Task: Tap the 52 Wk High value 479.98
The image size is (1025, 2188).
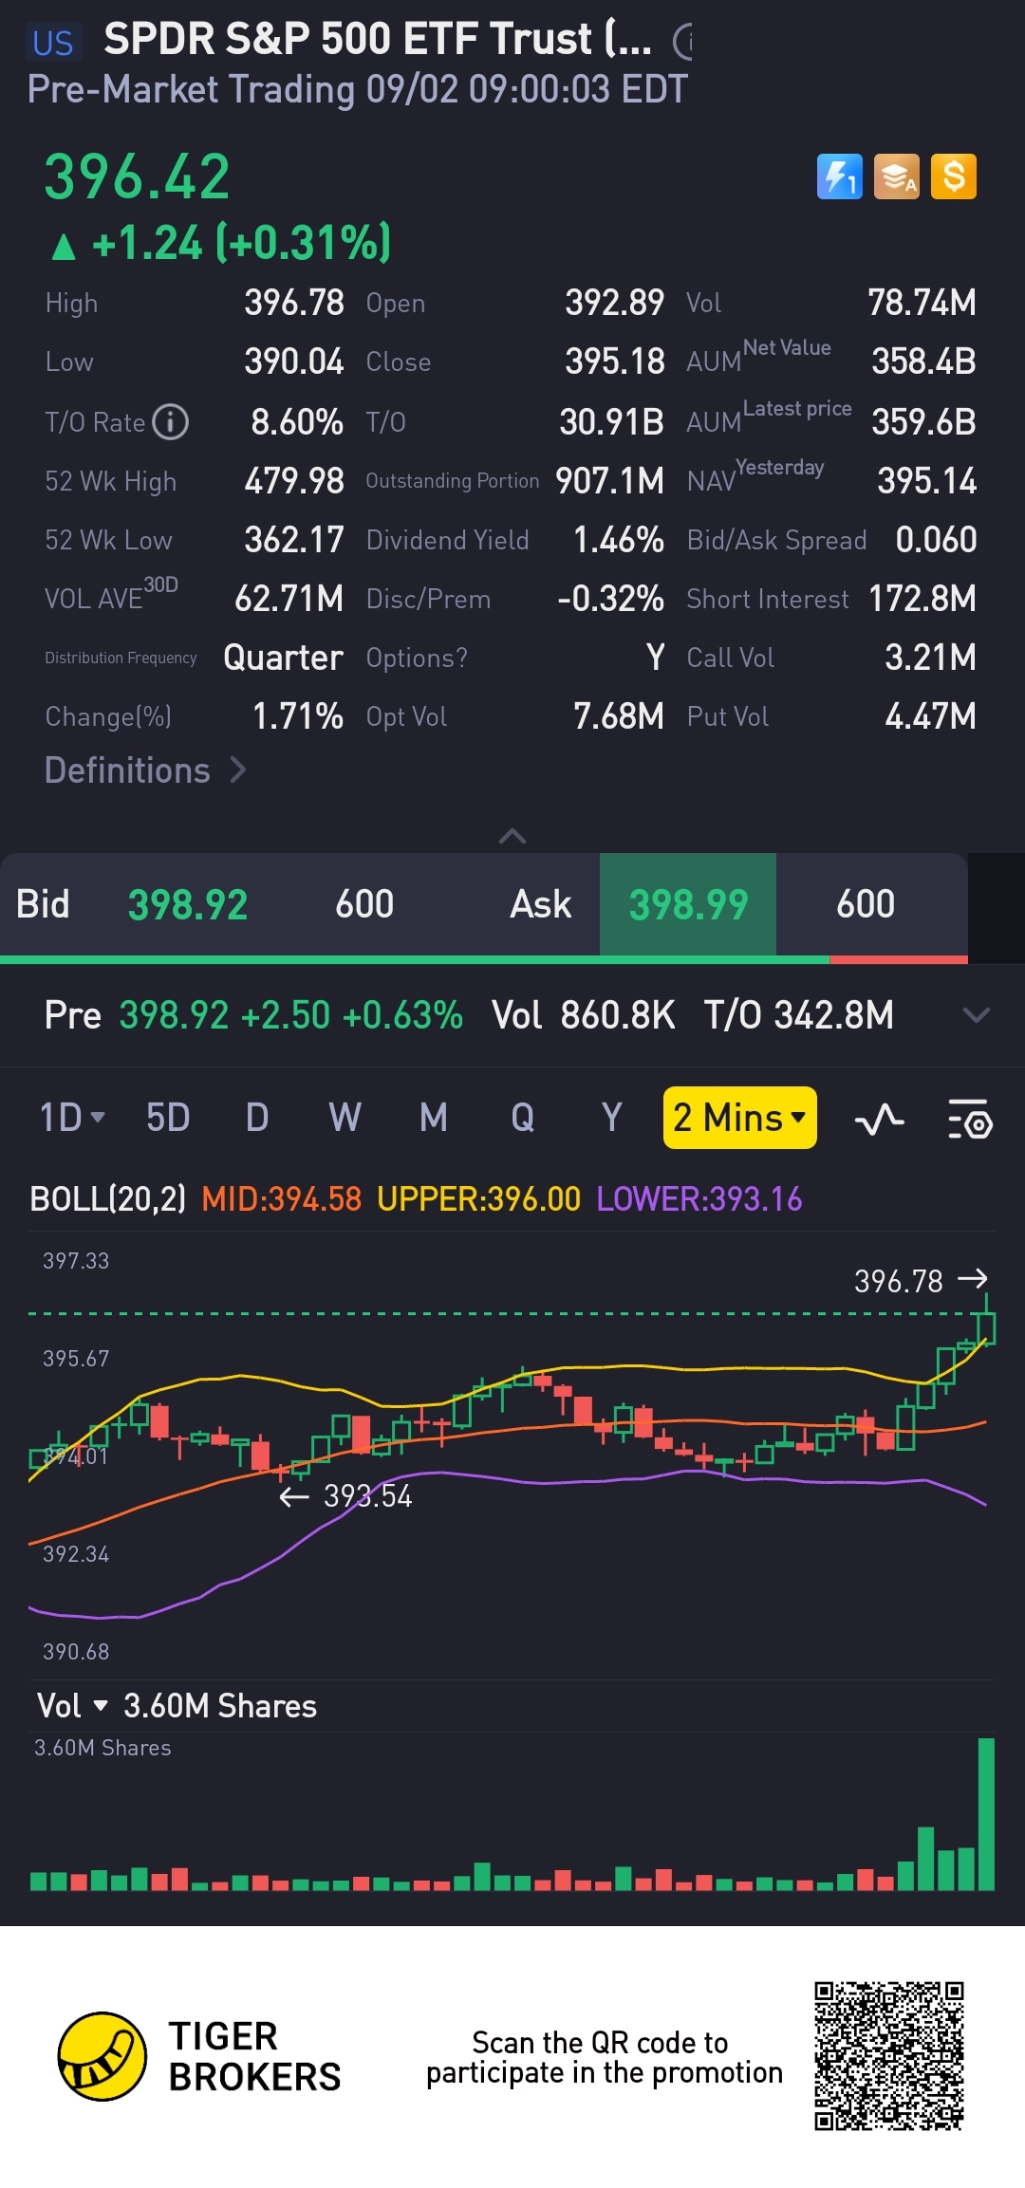Action: (294, 481)
